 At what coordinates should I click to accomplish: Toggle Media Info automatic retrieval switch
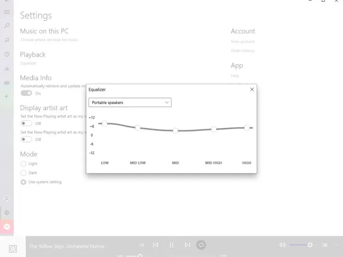[26, 93]
